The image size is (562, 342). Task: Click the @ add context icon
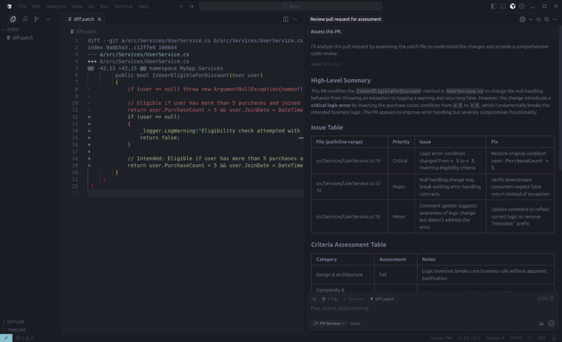coord(314,299)
